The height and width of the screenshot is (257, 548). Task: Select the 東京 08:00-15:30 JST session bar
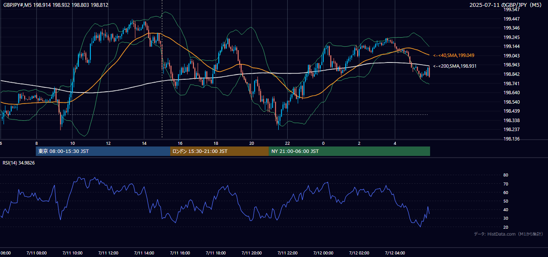coord(103,151)
